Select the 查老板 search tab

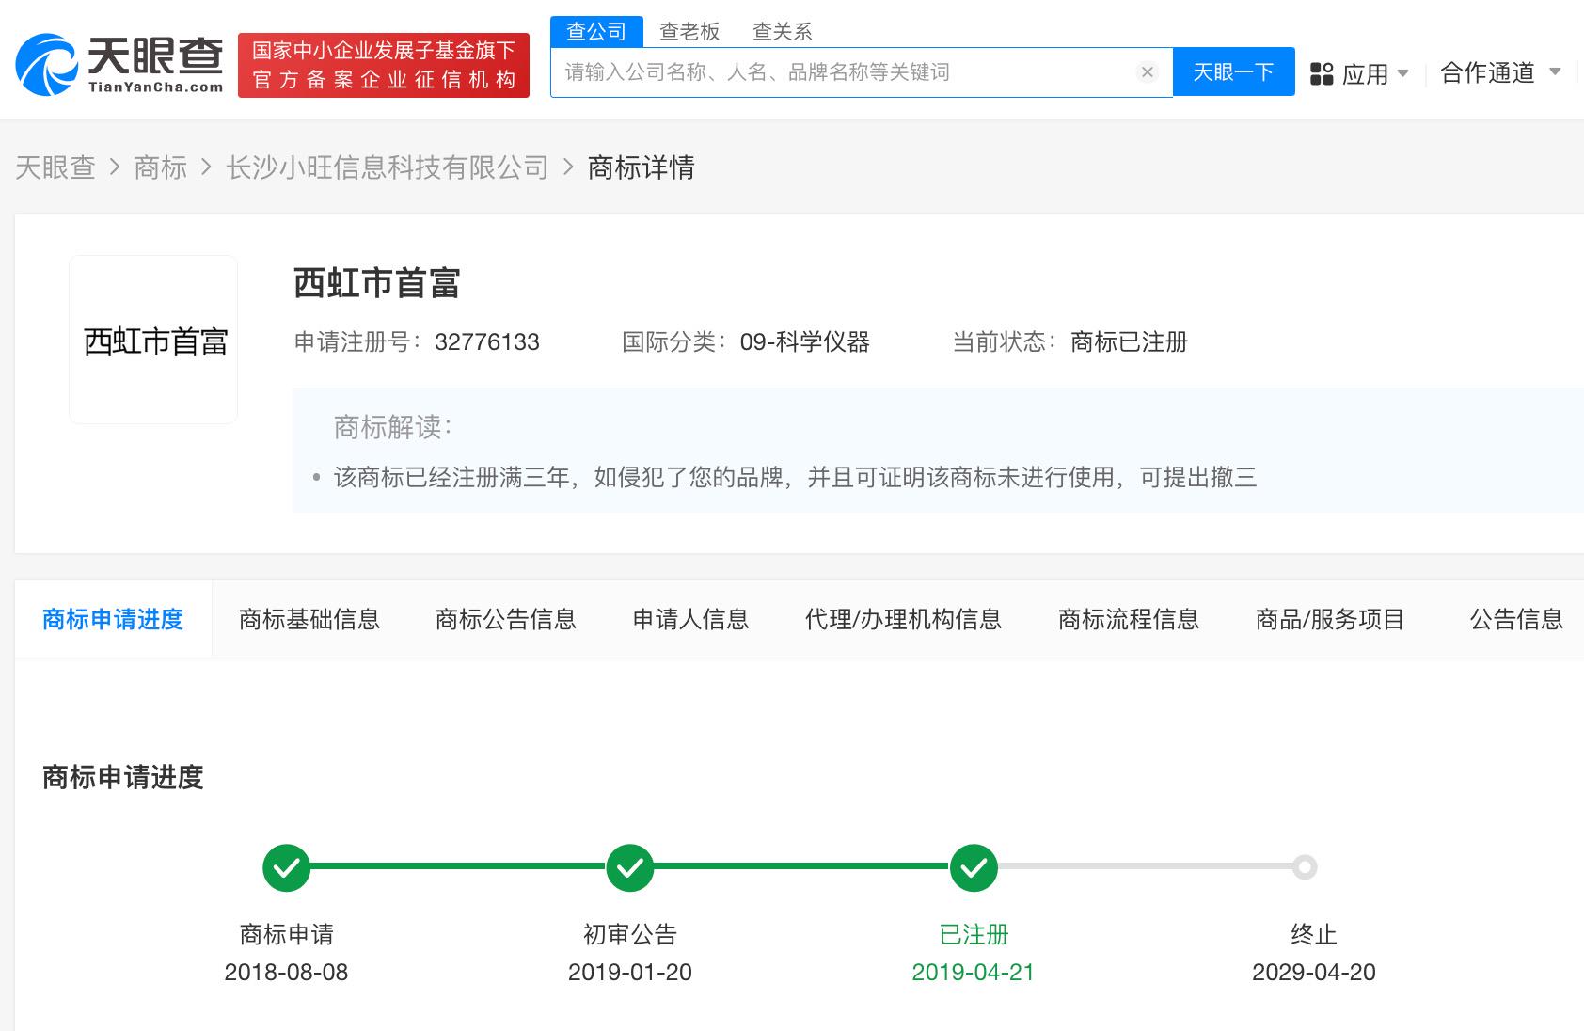pos(689,32)
